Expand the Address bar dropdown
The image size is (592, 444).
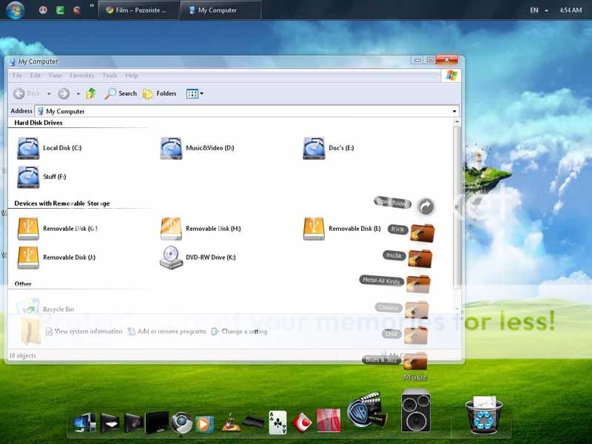click(454, 111)
